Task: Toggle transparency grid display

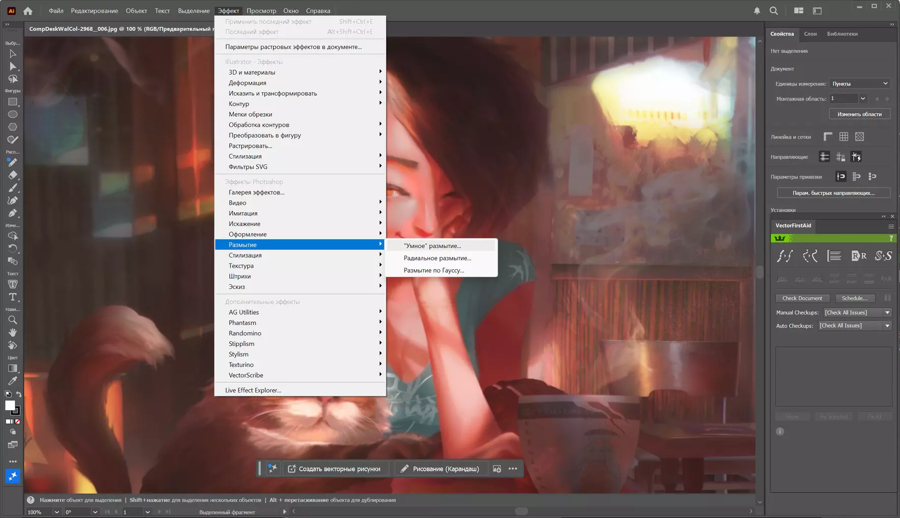Action: click(x=859, y=137)
